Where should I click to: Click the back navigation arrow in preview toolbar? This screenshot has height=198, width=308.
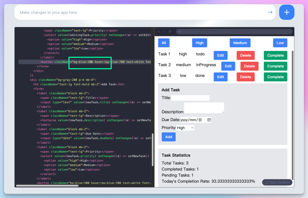point(159,31)
